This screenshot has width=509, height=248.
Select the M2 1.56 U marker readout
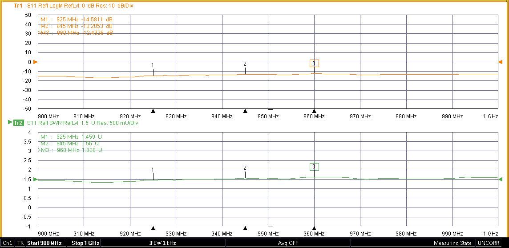[x=70, y=143]
